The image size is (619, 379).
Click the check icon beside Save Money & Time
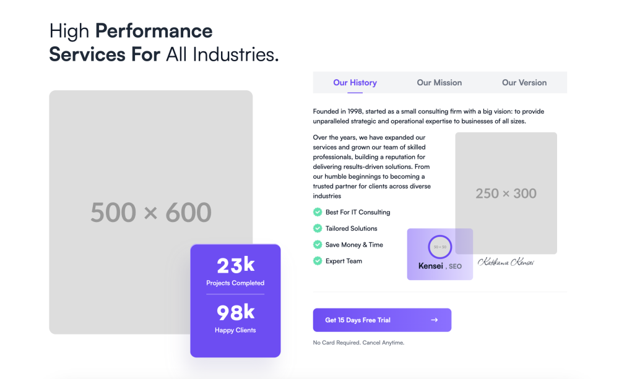[318, 245]
